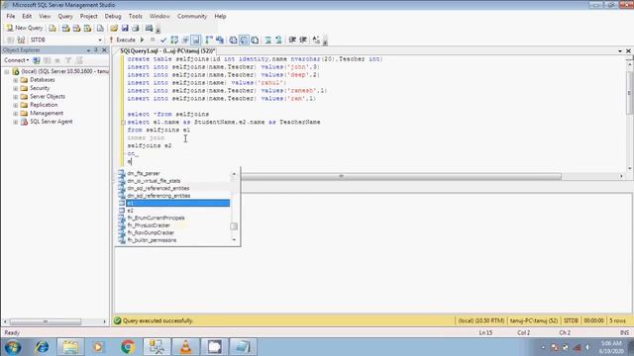Viewport: 634px width, 356px height.
Task: Click IntelliSense list scrollbar thumb
Action: [234, 226]
